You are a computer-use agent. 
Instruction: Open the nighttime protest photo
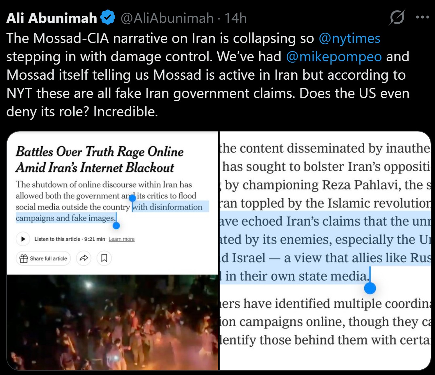click(112, 322)
